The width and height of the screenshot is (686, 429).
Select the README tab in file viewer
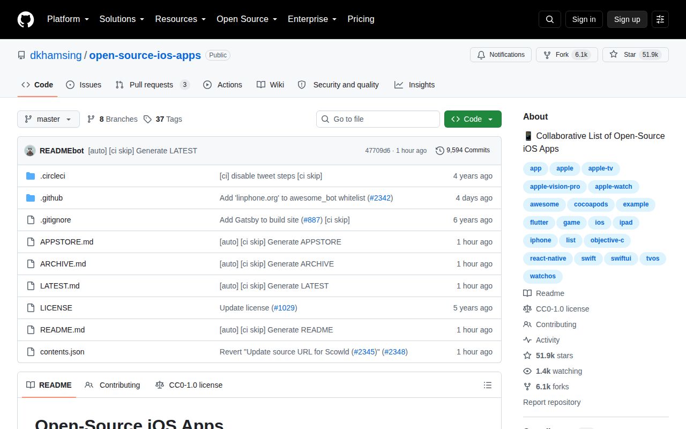click(49, 385)
